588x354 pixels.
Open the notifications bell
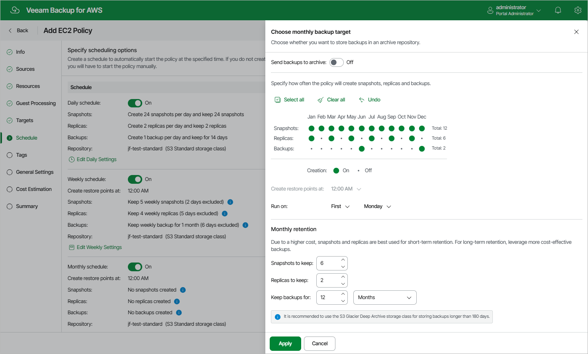(558, 10)
